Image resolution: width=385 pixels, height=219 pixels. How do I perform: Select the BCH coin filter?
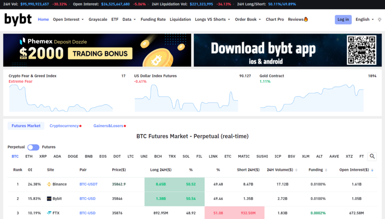point(158,156)
